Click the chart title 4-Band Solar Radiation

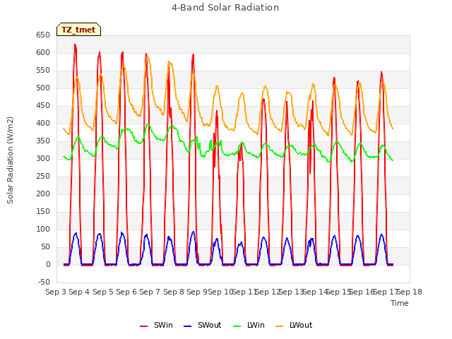click(225, 8)
